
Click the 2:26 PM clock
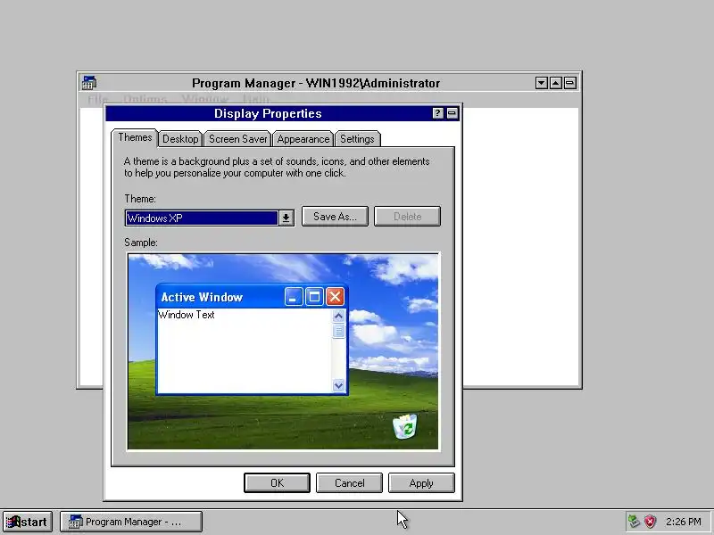coord(683,522)
